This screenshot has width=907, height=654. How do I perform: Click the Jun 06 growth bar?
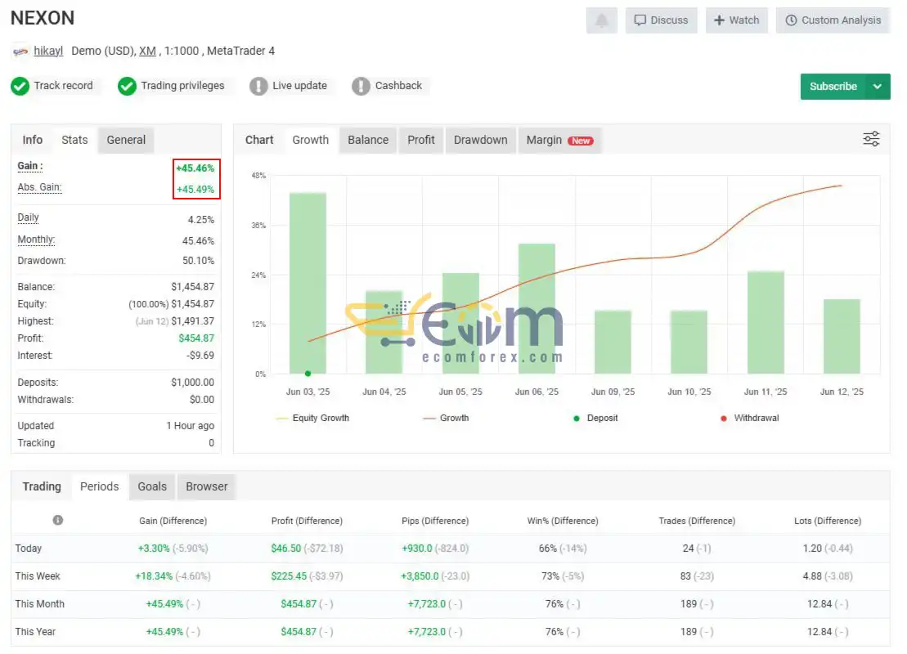[537, 308]
